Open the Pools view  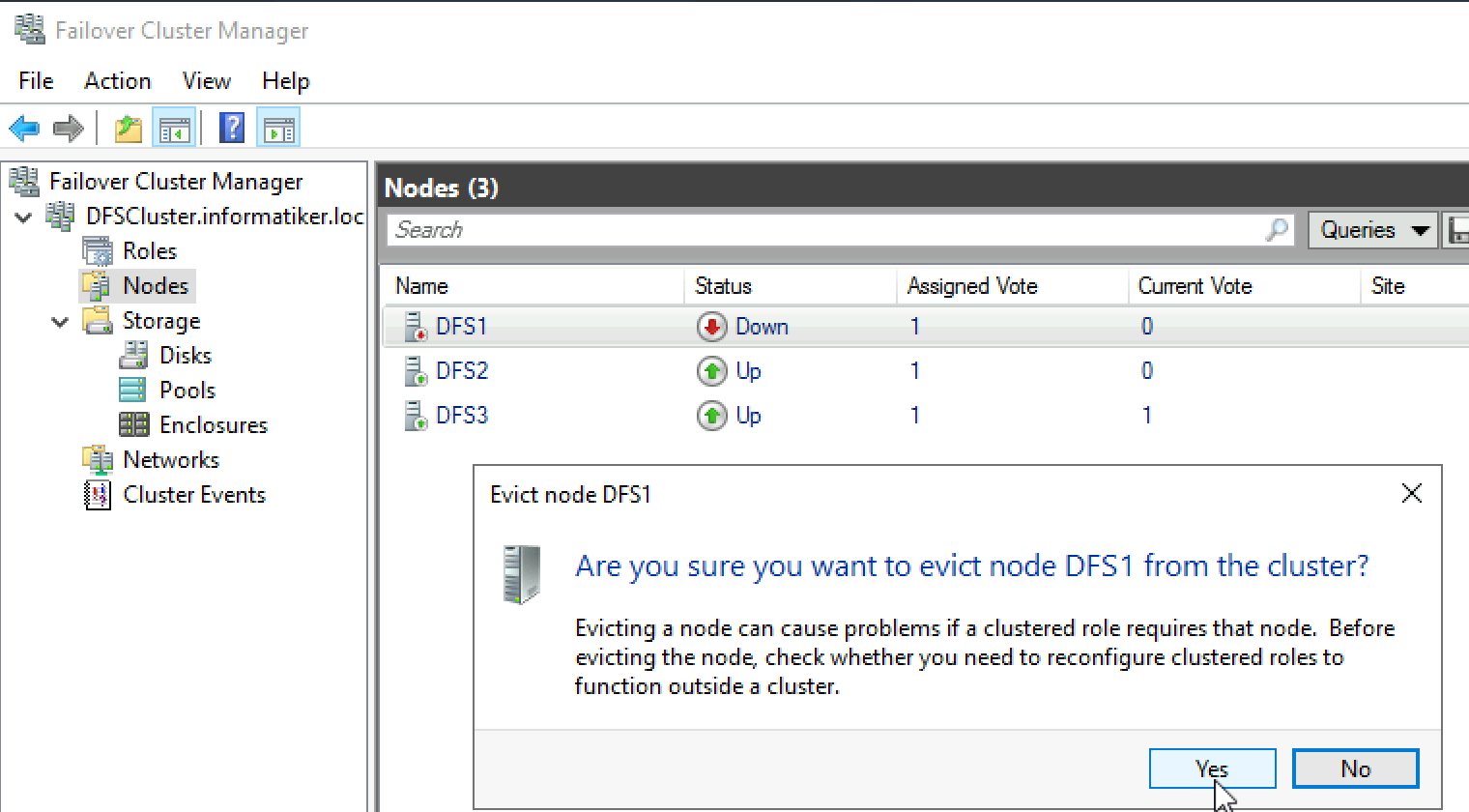tap(187, 390)
